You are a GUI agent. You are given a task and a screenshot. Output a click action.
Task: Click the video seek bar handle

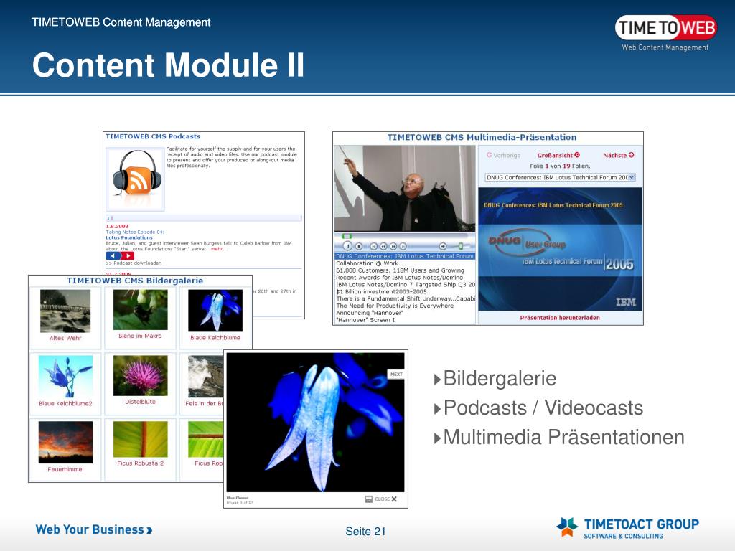point(347,236)
